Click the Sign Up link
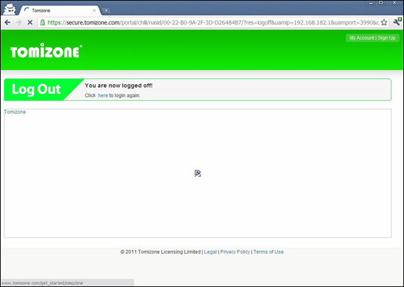The height and width of the screenshot is (287, 404). [x=387, y=38]
